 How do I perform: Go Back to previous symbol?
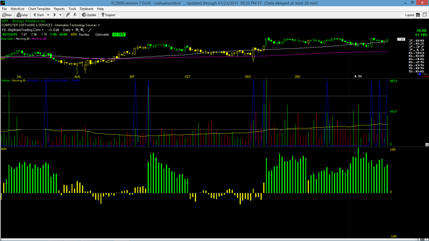pyautogui.click(x=39, y=15)
